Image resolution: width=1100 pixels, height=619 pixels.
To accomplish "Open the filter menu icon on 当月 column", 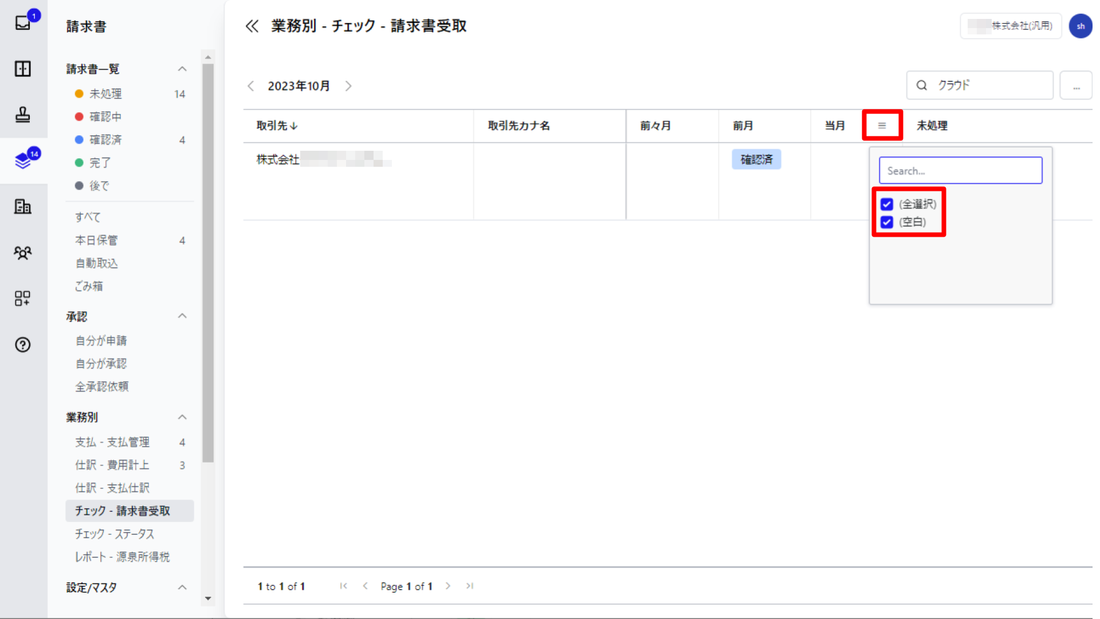I will coord(882,126).
